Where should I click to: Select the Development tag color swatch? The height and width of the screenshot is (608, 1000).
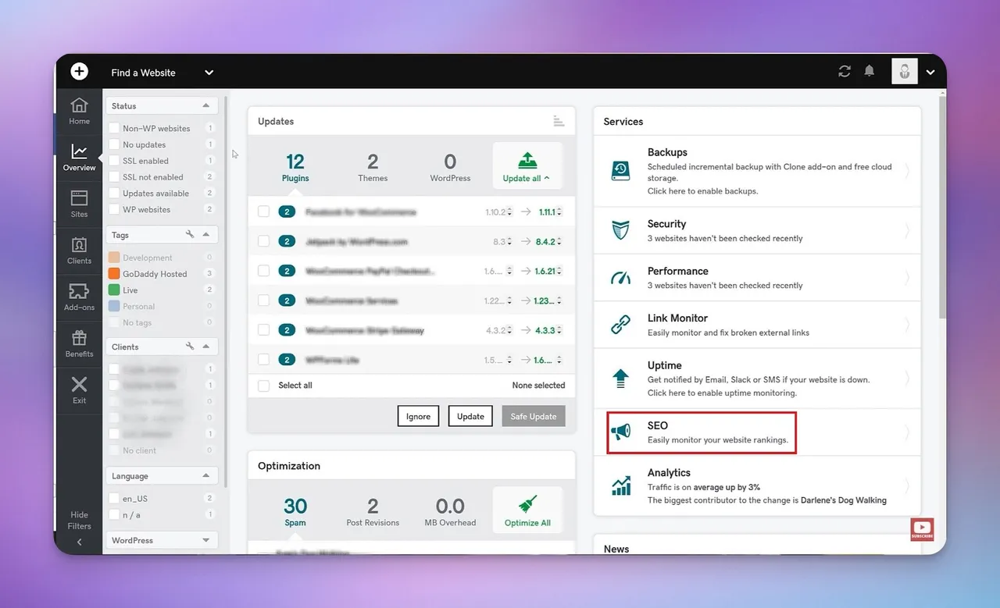click(x=114, y=258)
